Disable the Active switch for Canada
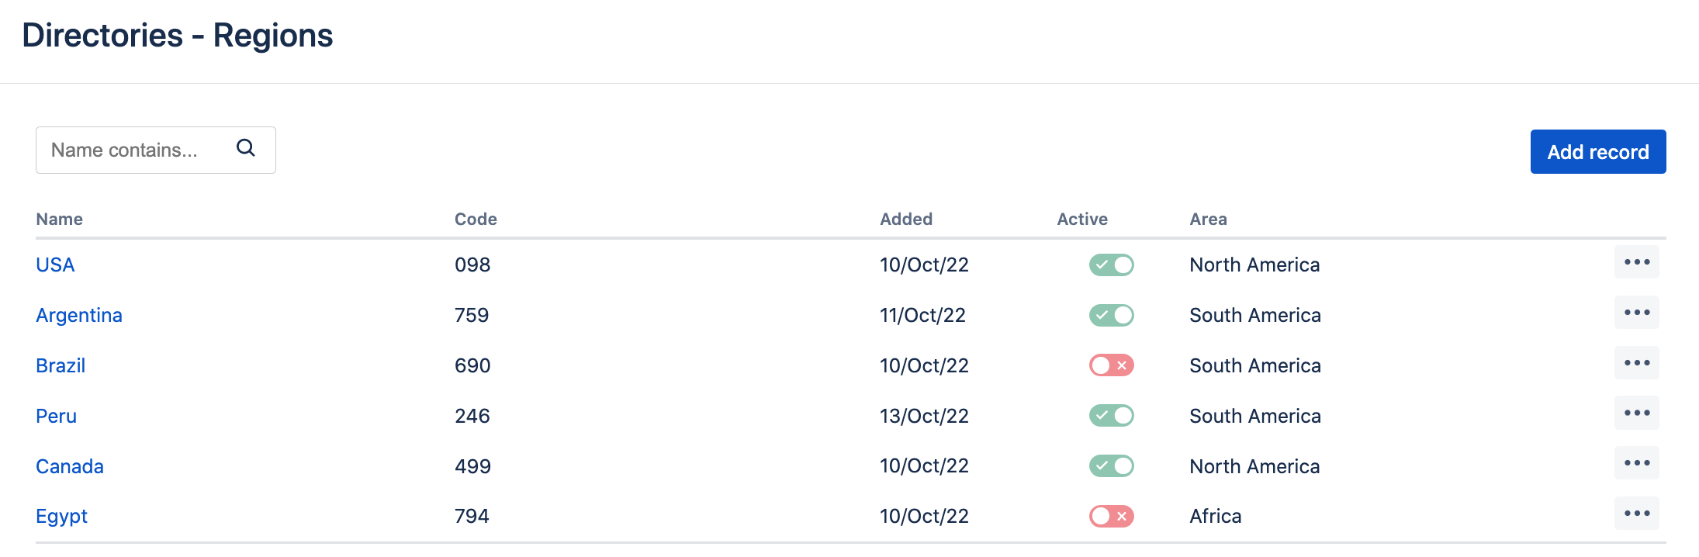 pyautogui.click(x=1111, y=466)
